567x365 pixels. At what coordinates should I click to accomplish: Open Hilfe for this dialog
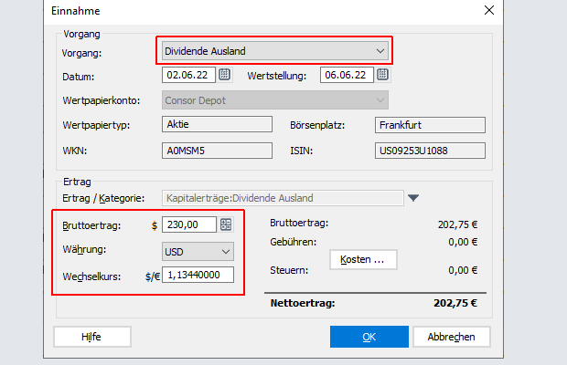tap(92, 337)
